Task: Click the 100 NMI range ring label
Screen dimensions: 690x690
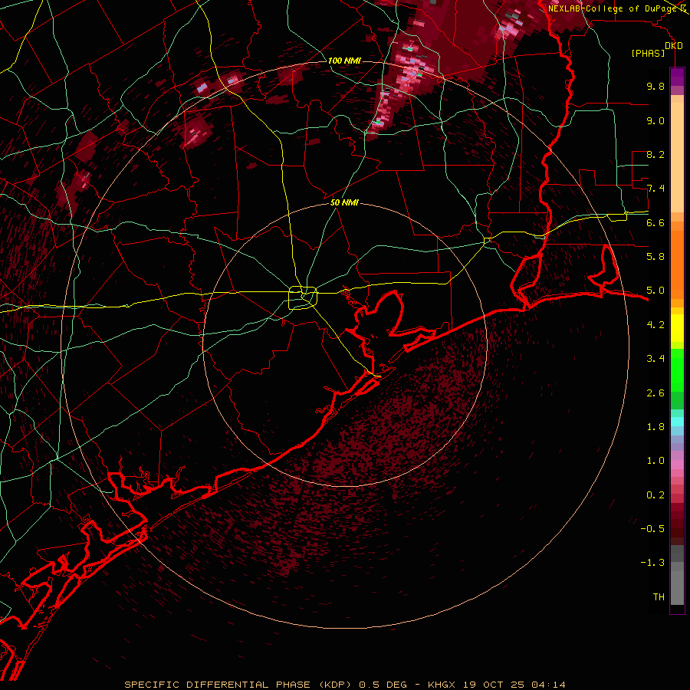Action: (344, 61)
